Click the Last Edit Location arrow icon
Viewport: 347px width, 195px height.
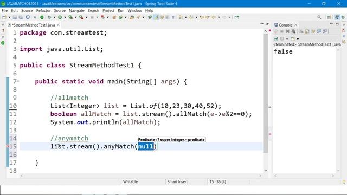click(x=202, y=17)
